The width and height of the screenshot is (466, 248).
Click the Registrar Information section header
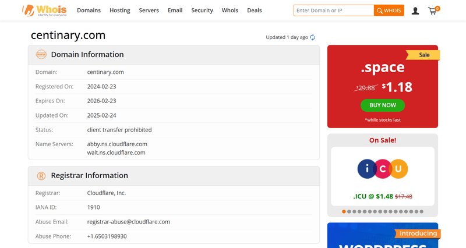click(174, 176)
